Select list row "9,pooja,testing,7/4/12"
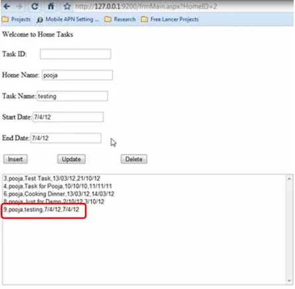This screenshot has width=295, height=289. point(144,209)
